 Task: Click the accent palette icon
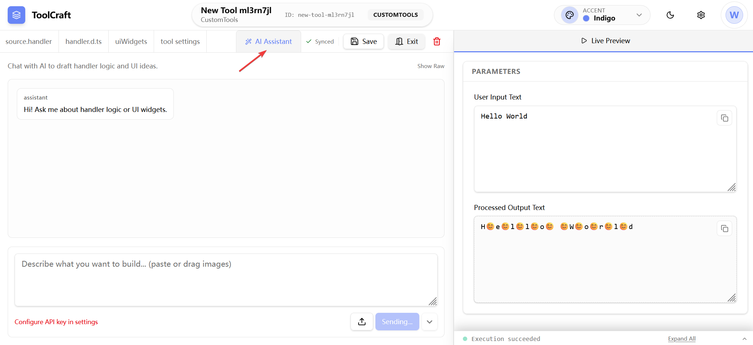pos(569,15)
